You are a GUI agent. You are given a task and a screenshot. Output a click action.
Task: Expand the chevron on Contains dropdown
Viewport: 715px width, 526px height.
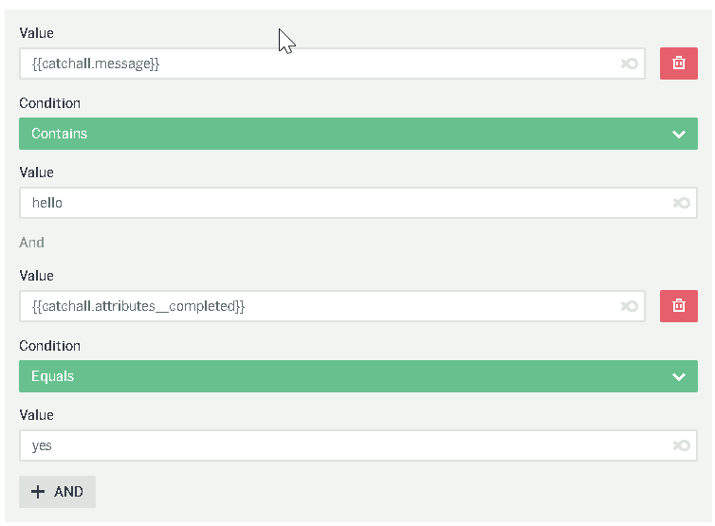(x=679, y=134)
